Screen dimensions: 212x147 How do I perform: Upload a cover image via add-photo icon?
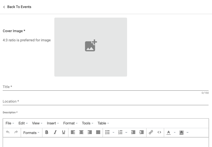(91, 46)
